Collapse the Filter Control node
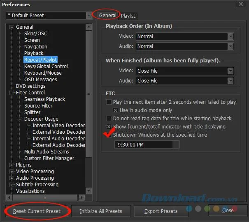The width and height of the screenshot is (249, 222). (x=12, y=93)
